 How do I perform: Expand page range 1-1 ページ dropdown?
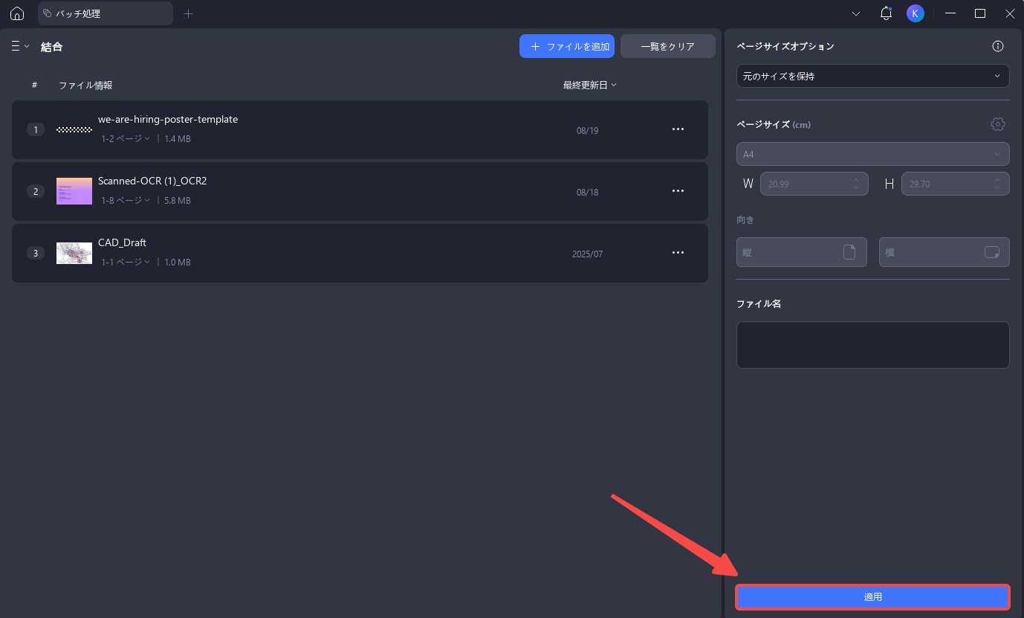(126, 263)
